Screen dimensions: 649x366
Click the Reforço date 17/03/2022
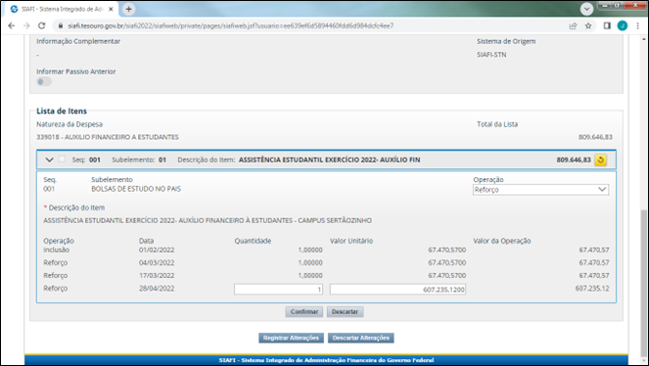point(157,275)
